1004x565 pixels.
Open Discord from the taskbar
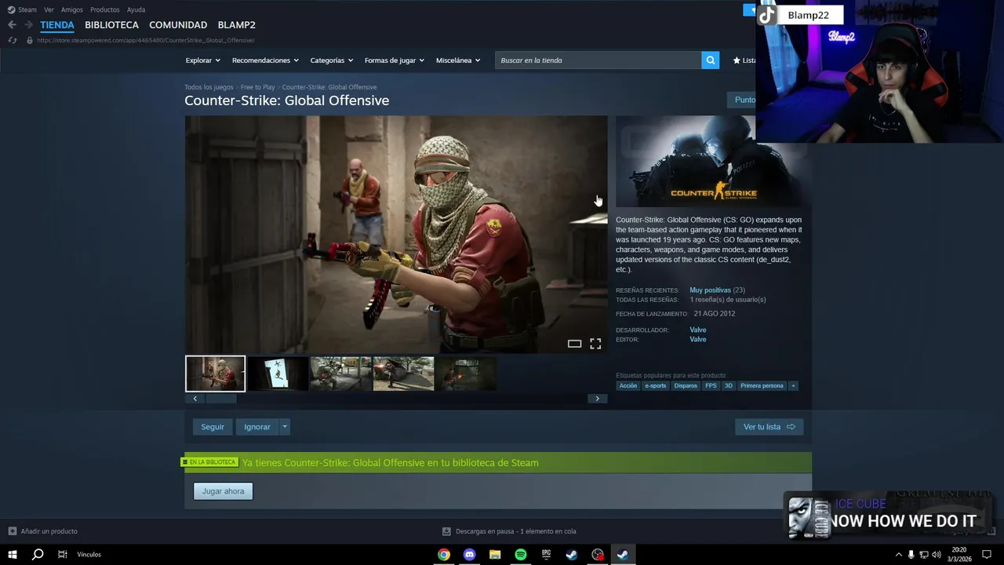(x=469, y=555)
